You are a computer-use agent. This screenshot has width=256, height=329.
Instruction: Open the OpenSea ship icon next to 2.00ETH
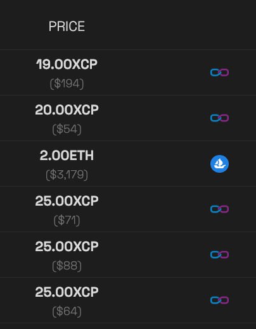click(219, 164)
